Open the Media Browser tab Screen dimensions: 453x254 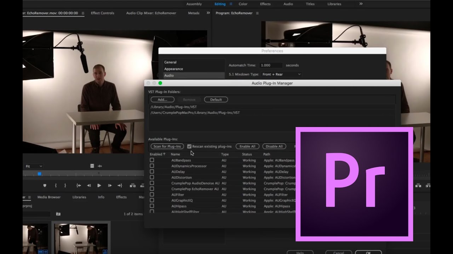[x=49, y=197]
